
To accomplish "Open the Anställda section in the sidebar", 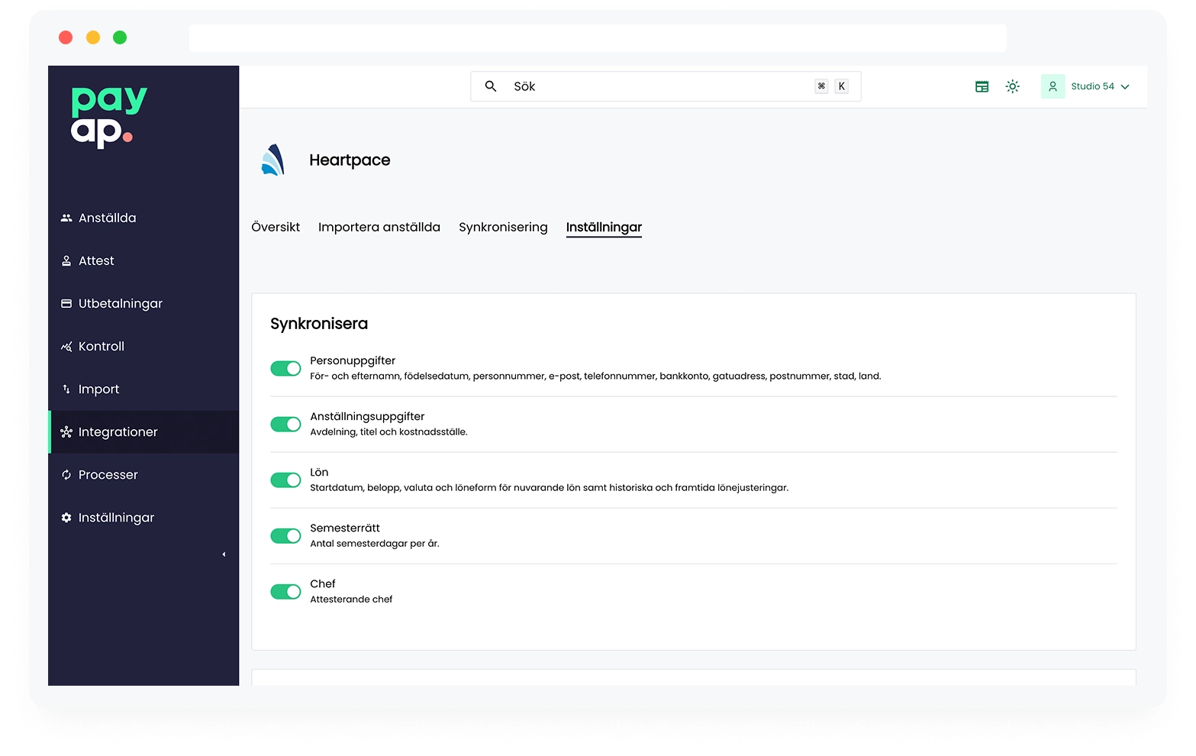I will point(67,218).
